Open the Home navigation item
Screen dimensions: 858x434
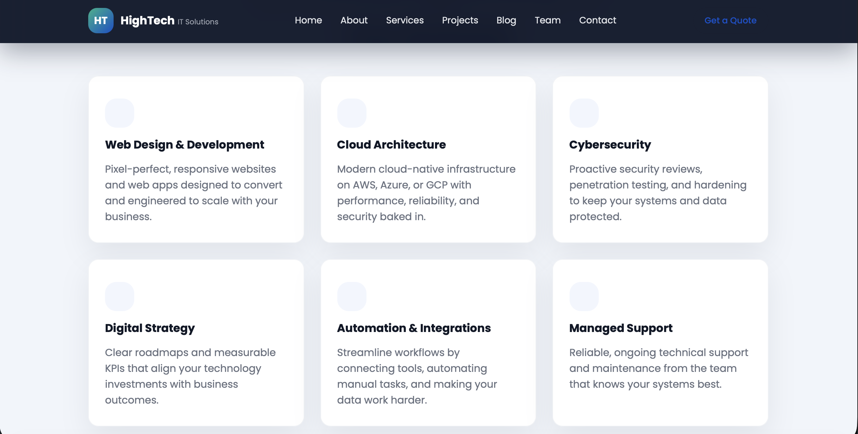[308, 20]
